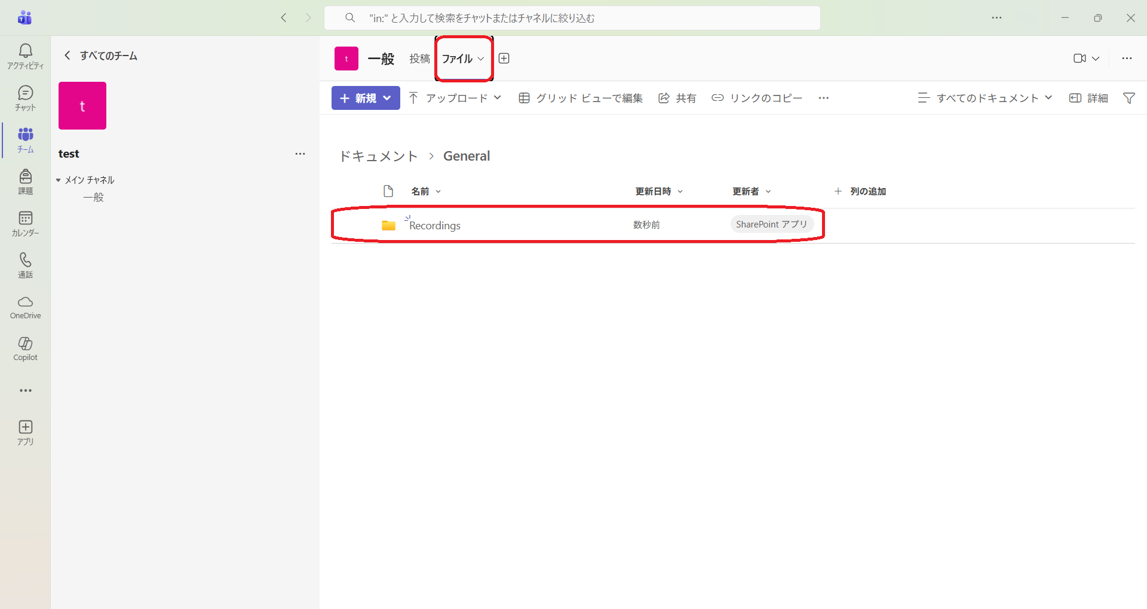The height and width of the screenshot is (609, 1147).
Task: Click the リンクのコピー (Copy link) button
Action: pyautogui.click(x=757, y=98)
